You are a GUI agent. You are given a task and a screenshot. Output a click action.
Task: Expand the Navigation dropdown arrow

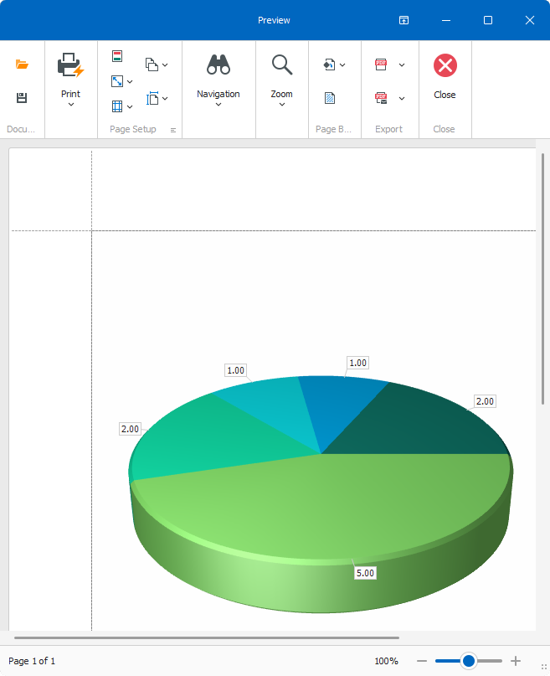tap(218, 105)
